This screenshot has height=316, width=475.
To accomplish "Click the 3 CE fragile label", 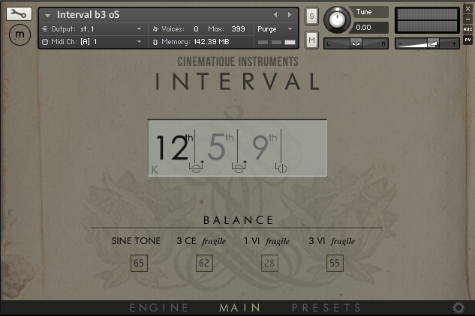I will (x=201, y=241).
